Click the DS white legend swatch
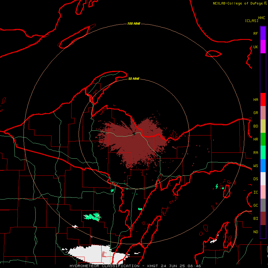 (x=263, y=179)
